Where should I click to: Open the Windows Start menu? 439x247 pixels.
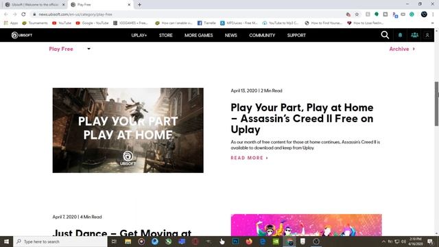click(x=6, y=242)
